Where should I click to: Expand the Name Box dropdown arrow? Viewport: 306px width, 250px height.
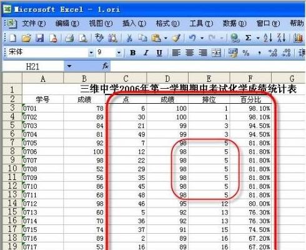(x=69, y=66)
